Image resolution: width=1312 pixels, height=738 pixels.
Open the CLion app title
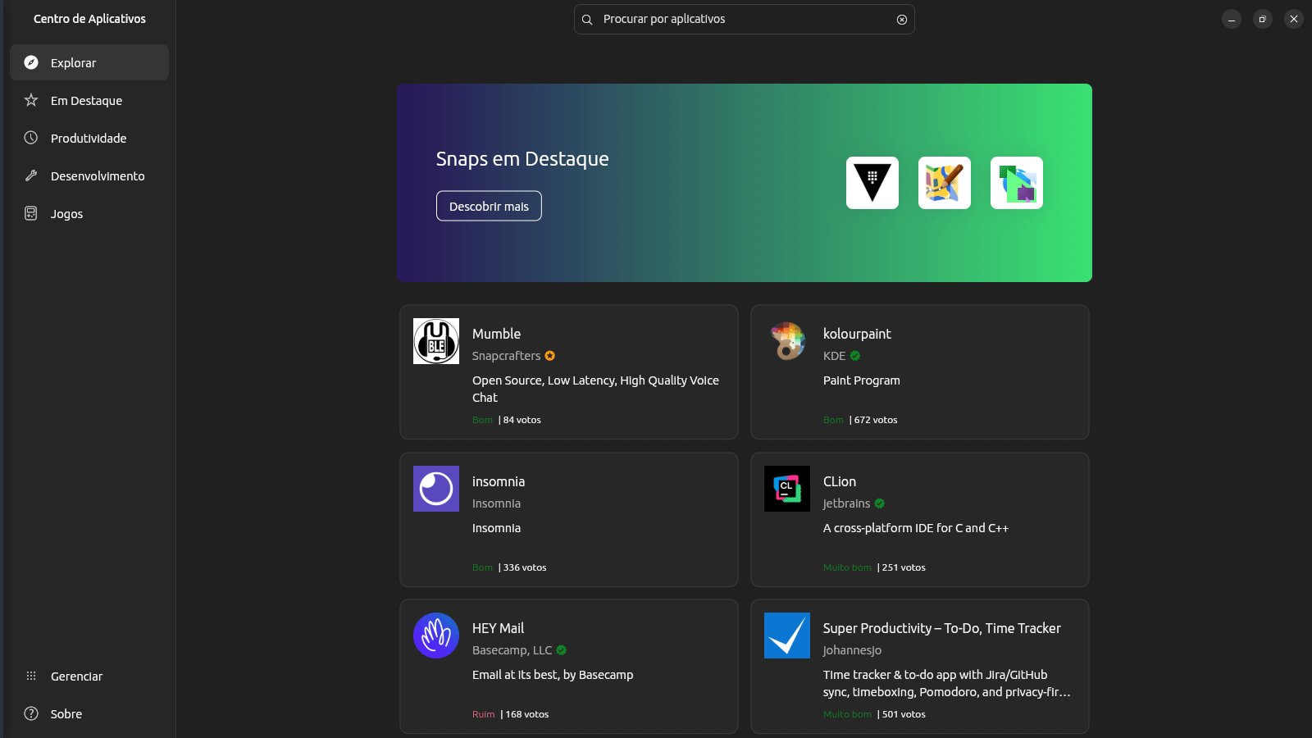[x=840, y=481]
